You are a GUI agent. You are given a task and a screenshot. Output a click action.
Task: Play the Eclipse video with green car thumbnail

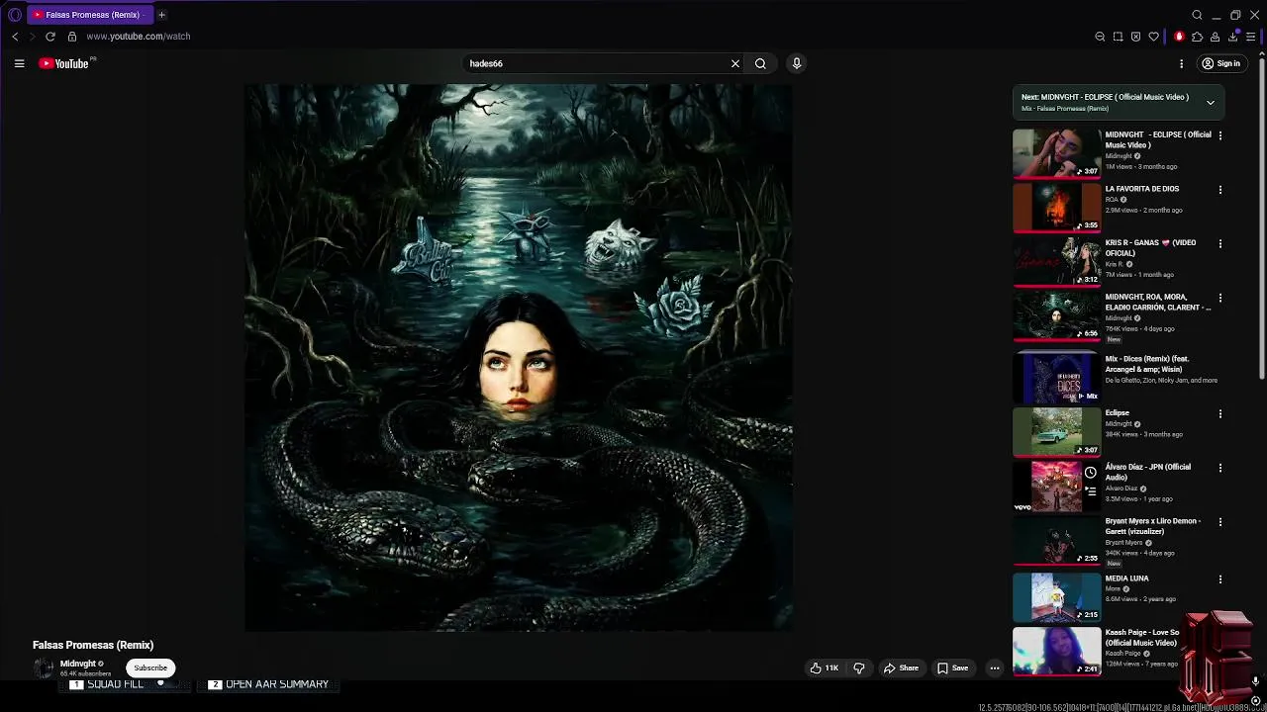(x=1056, y=432)
